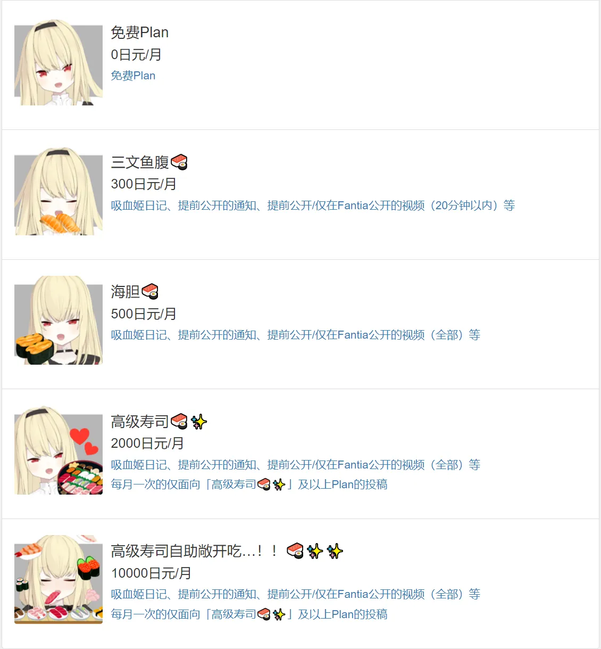Image resolution: width=601 pixels, height=649 pixels.
Task: Select the 海胆 plan avatar thumbnail
Action: [59, 321]
